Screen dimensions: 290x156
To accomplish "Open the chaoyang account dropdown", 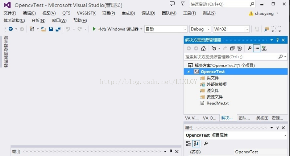I will pos(277,13).
